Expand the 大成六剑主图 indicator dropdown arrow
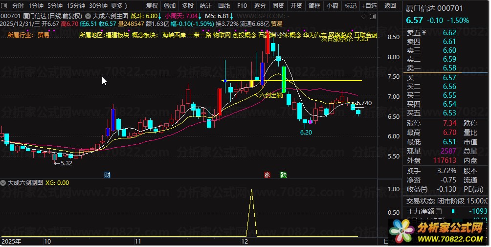 coord(89,16)
